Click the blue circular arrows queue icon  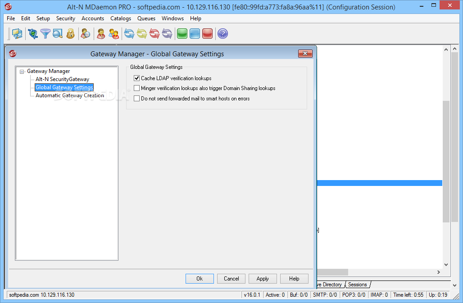129,34
